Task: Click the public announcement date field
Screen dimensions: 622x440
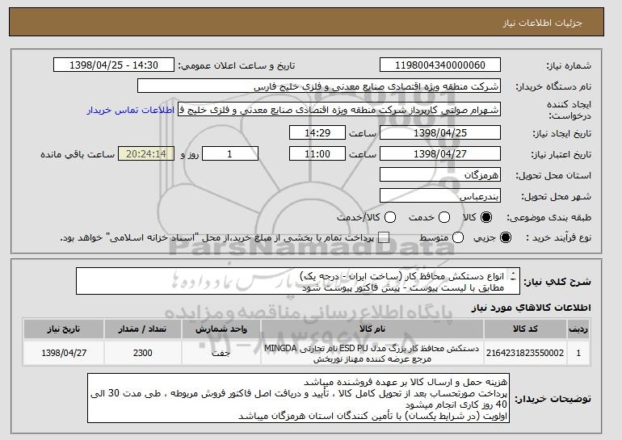Action: 114,65
